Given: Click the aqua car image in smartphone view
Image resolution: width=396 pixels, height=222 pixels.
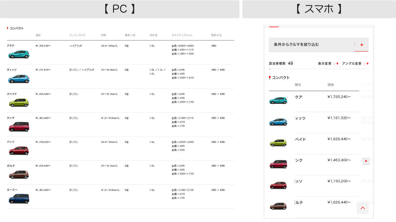Looking at the screenshot, I should pyautogui.click(x=278, y=100).
